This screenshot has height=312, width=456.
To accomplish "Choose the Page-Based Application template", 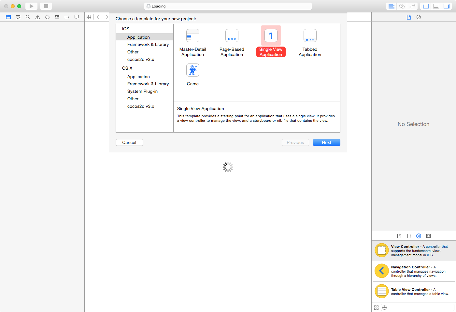I will pyautogui.click(x=232, y=42).
